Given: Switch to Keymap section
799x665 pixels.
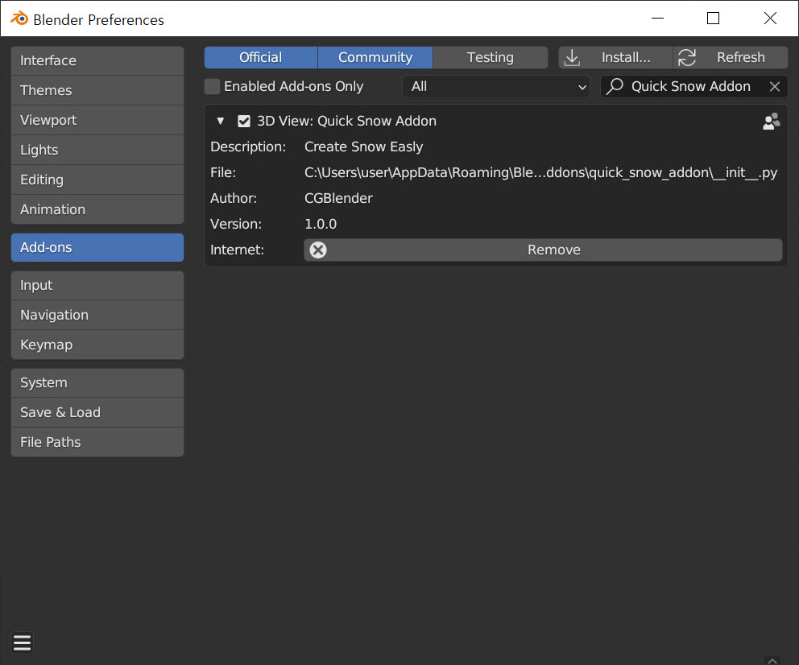Looking at the screenshot, I should [x=97, y=345].
